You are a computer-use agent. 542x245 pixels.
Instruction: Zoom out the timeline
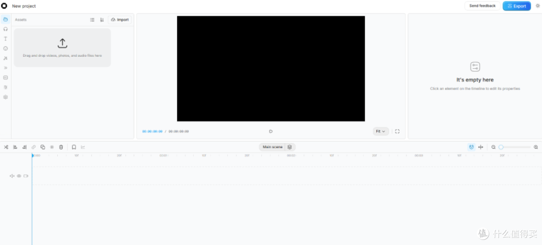coord(493,147)
